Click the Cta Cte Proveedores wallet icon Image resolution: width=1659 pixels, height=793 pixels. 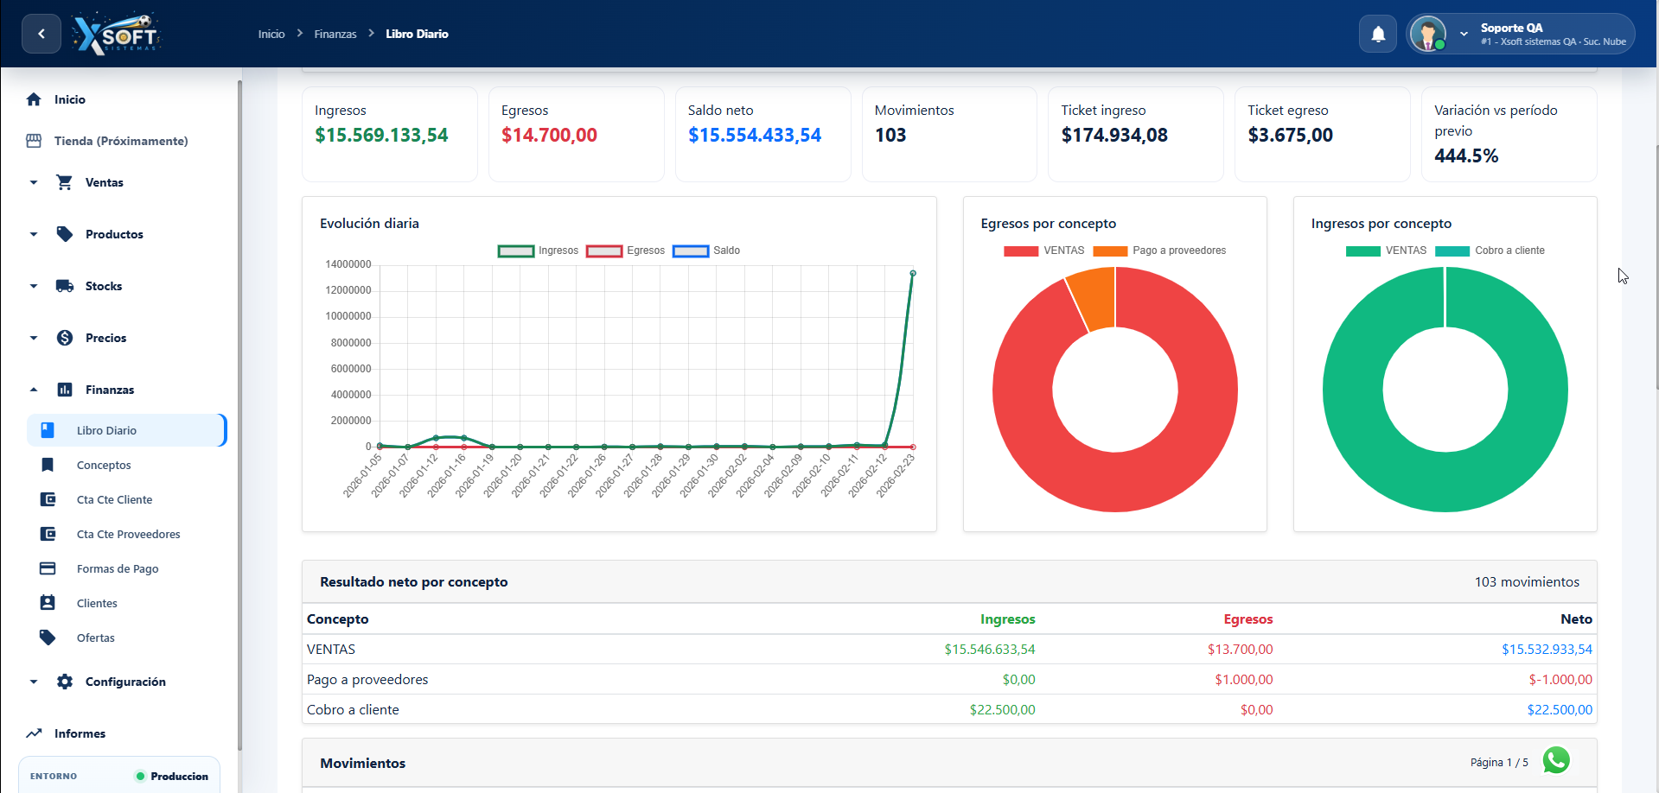click(48, 534)
